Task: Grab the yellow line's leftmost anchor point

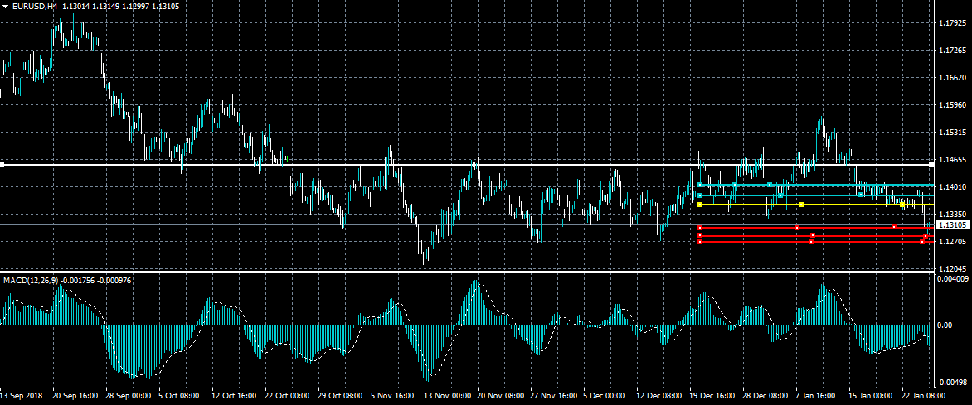Action: (x=701, y=205)
